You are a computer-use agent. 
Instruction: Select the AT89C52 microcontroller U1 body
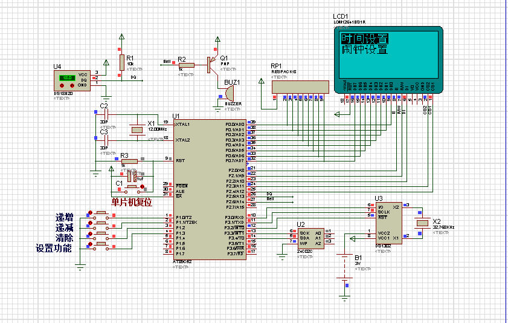pos(210,190)
